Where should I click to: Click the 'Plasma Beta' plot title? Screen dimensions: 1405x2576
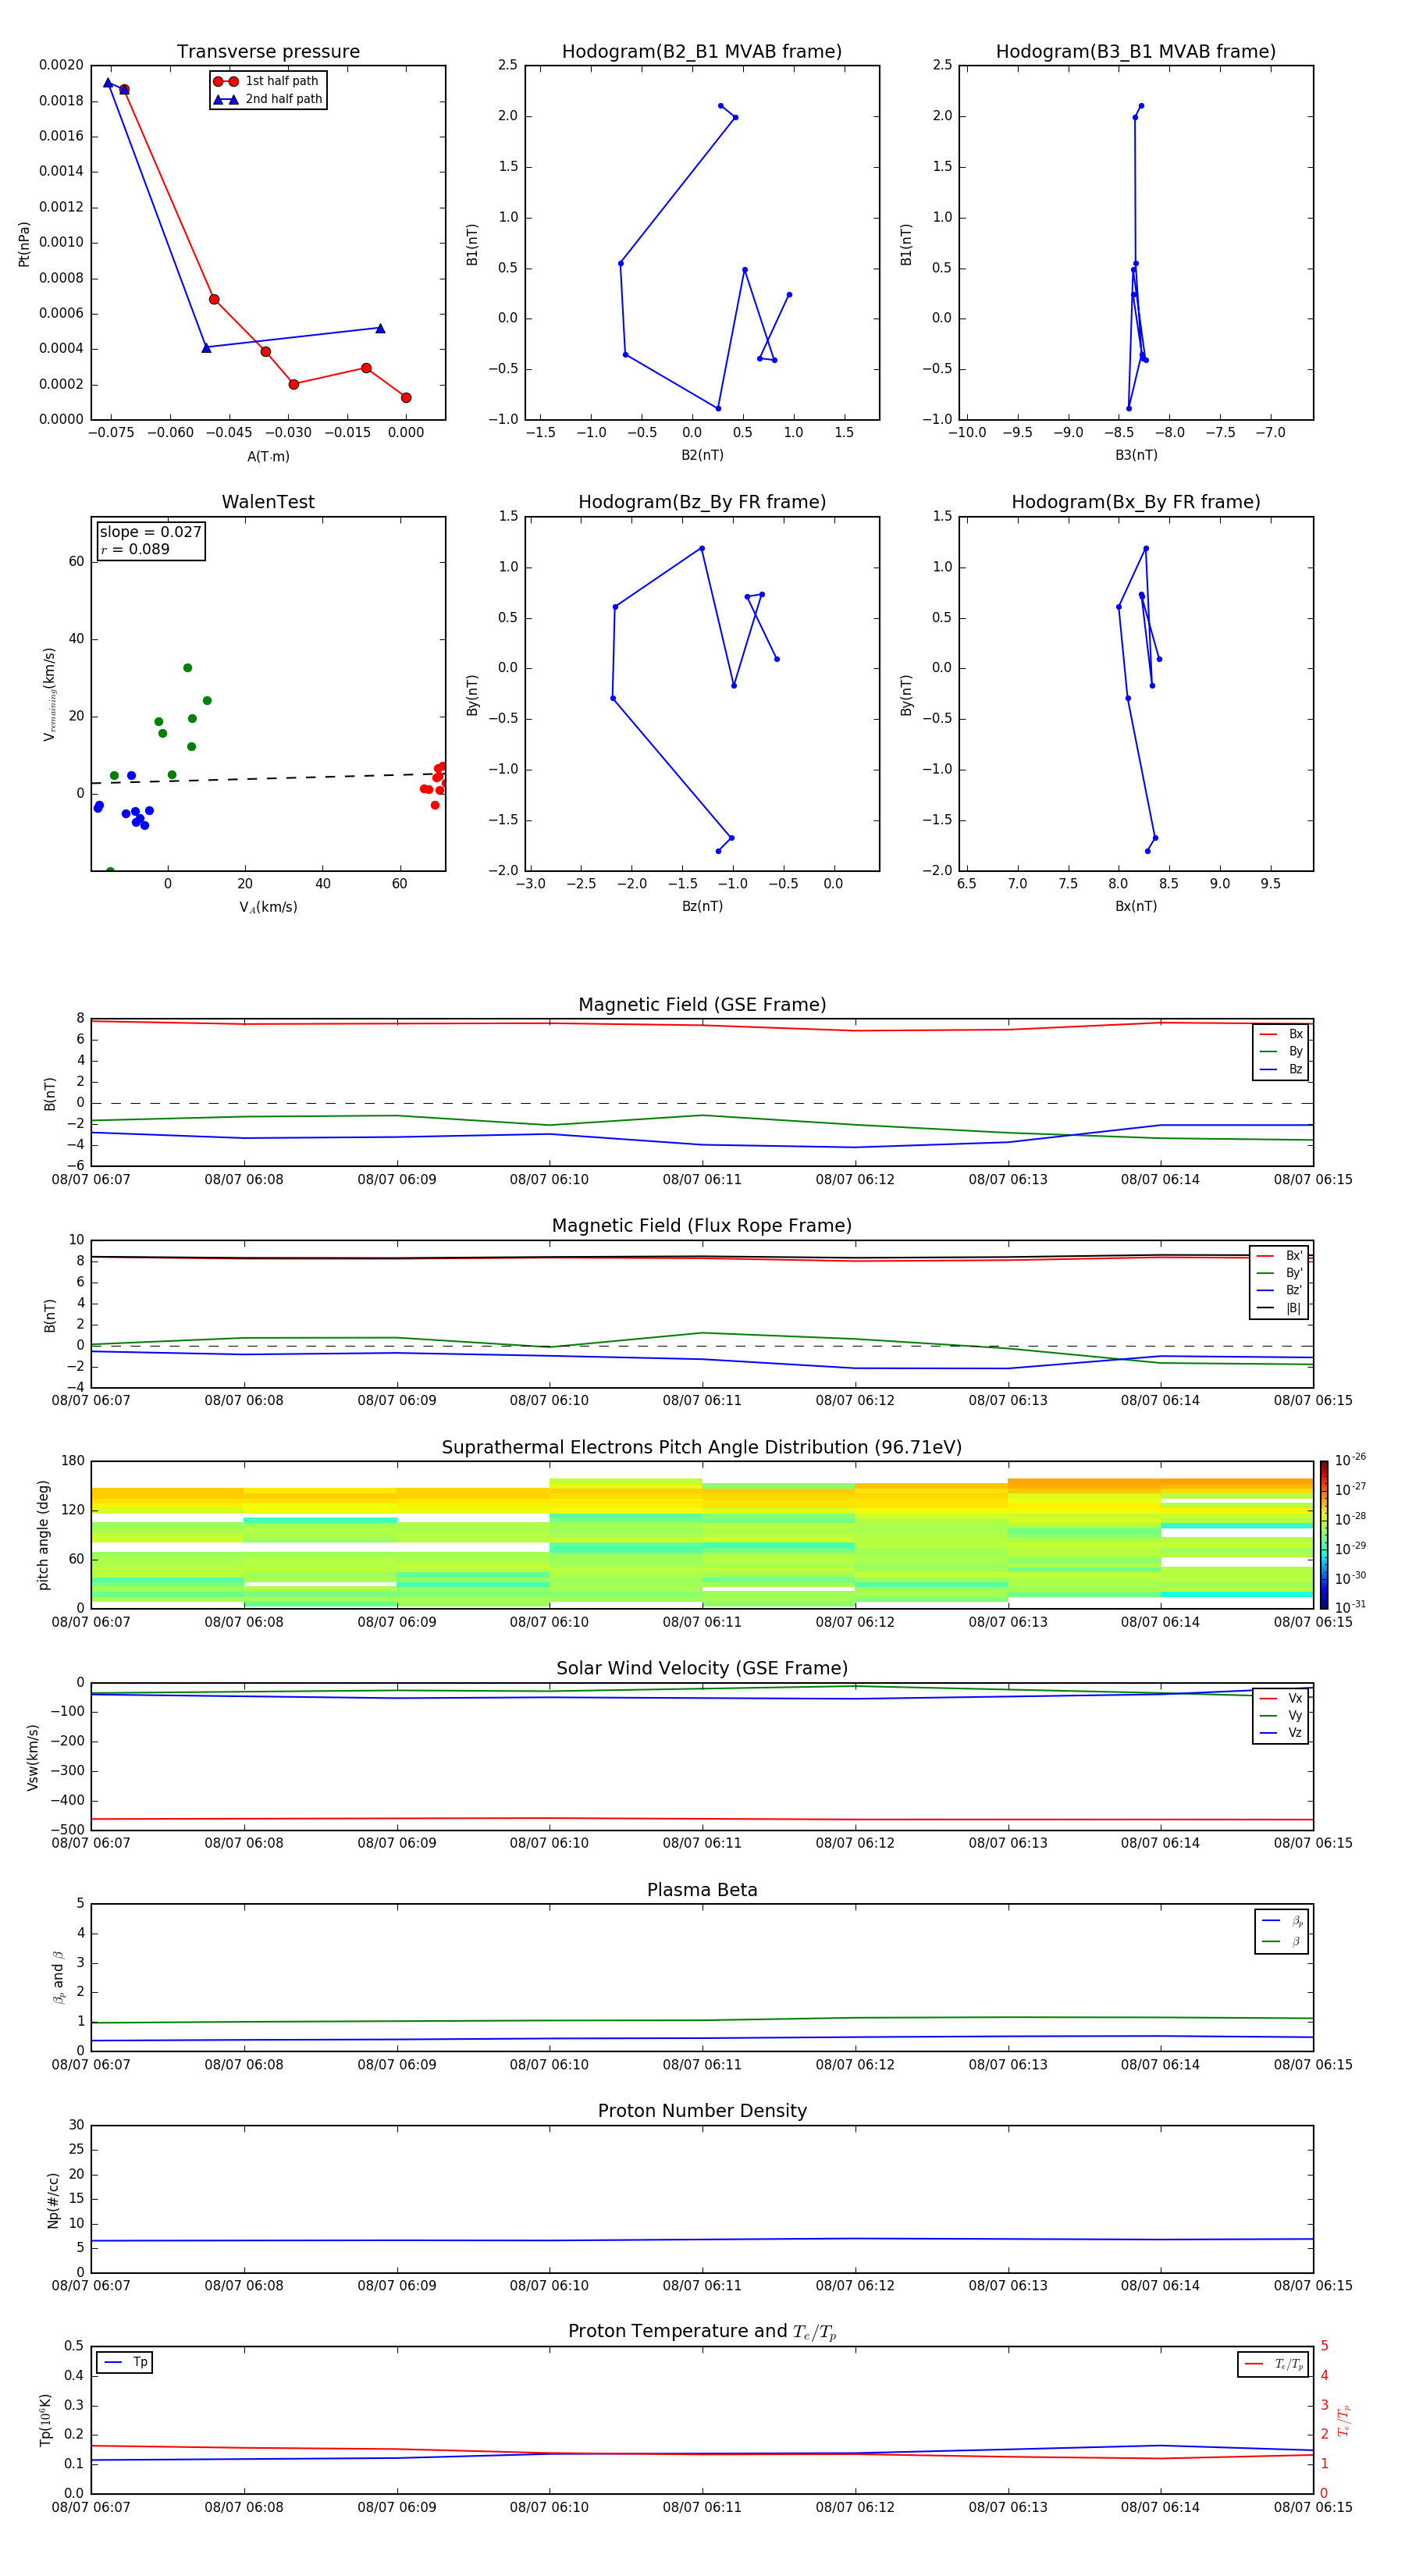point(702,1890)
